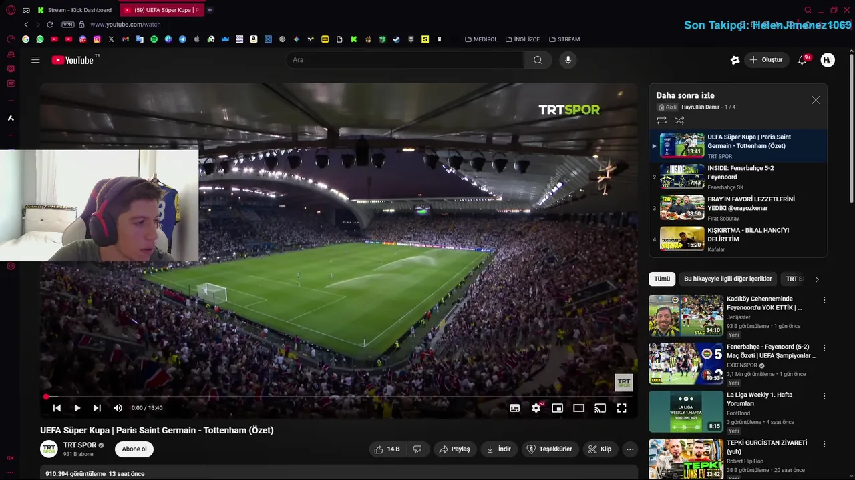Open options for Fenerbahçe - Feyenoord (5-2) video
The width and height of the screenshot is (855, 480).
(824, 348)
